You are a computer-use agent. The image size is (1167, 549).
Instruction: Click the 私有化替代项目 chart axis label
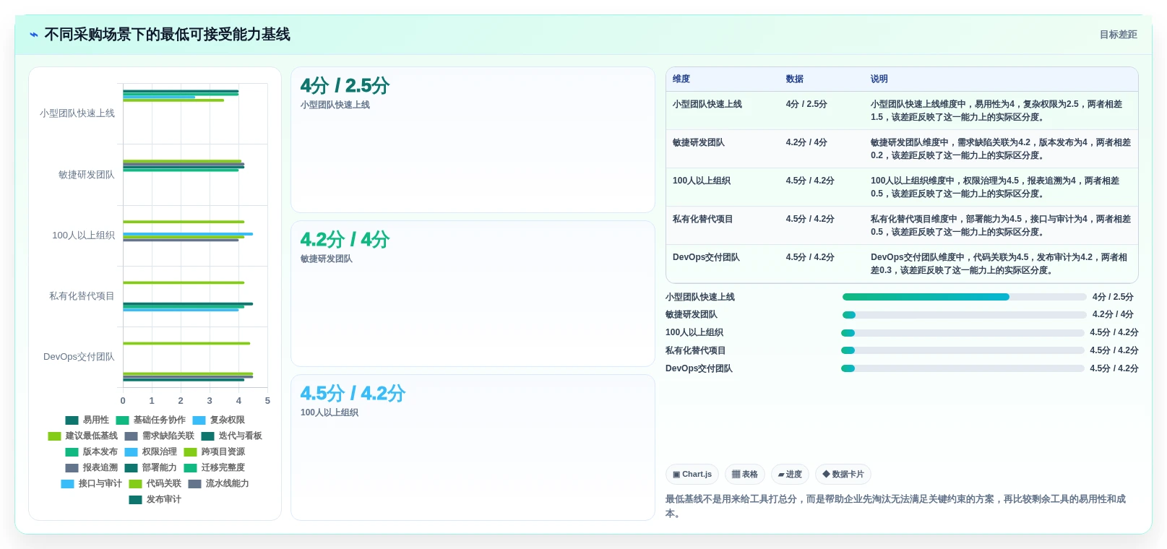[x=82, y=296]
